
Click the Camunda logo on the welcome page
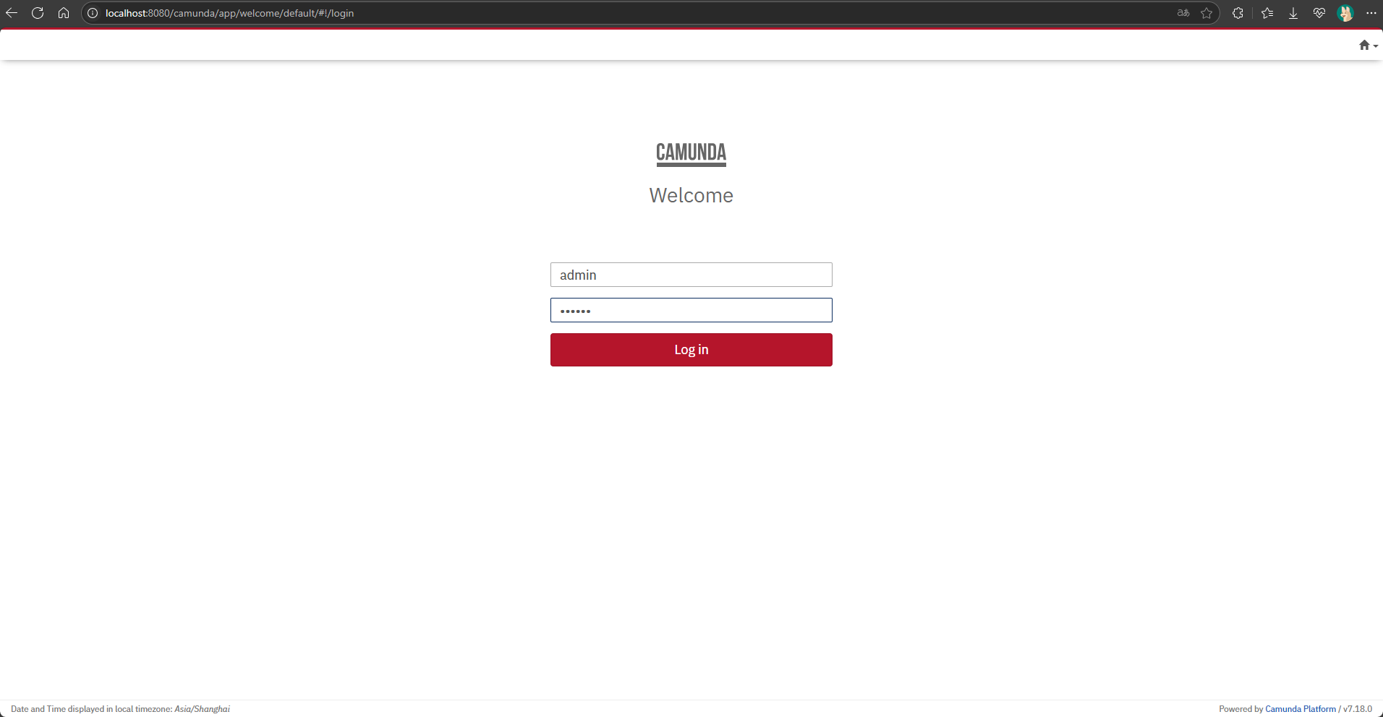pos(691,153)
